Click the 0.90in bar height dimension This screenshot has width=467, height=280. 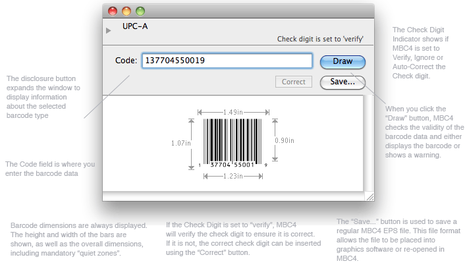click(x=285, y=140)
